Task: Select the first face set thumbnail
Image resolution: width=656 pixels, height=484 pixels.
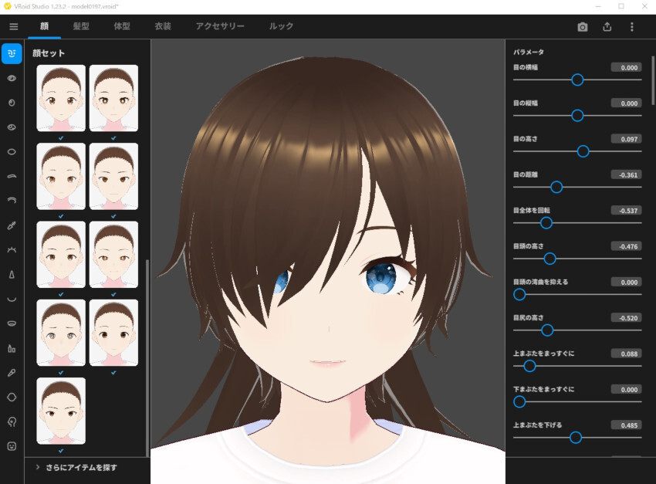Action: pyautogui.click(x=61, y=98)
